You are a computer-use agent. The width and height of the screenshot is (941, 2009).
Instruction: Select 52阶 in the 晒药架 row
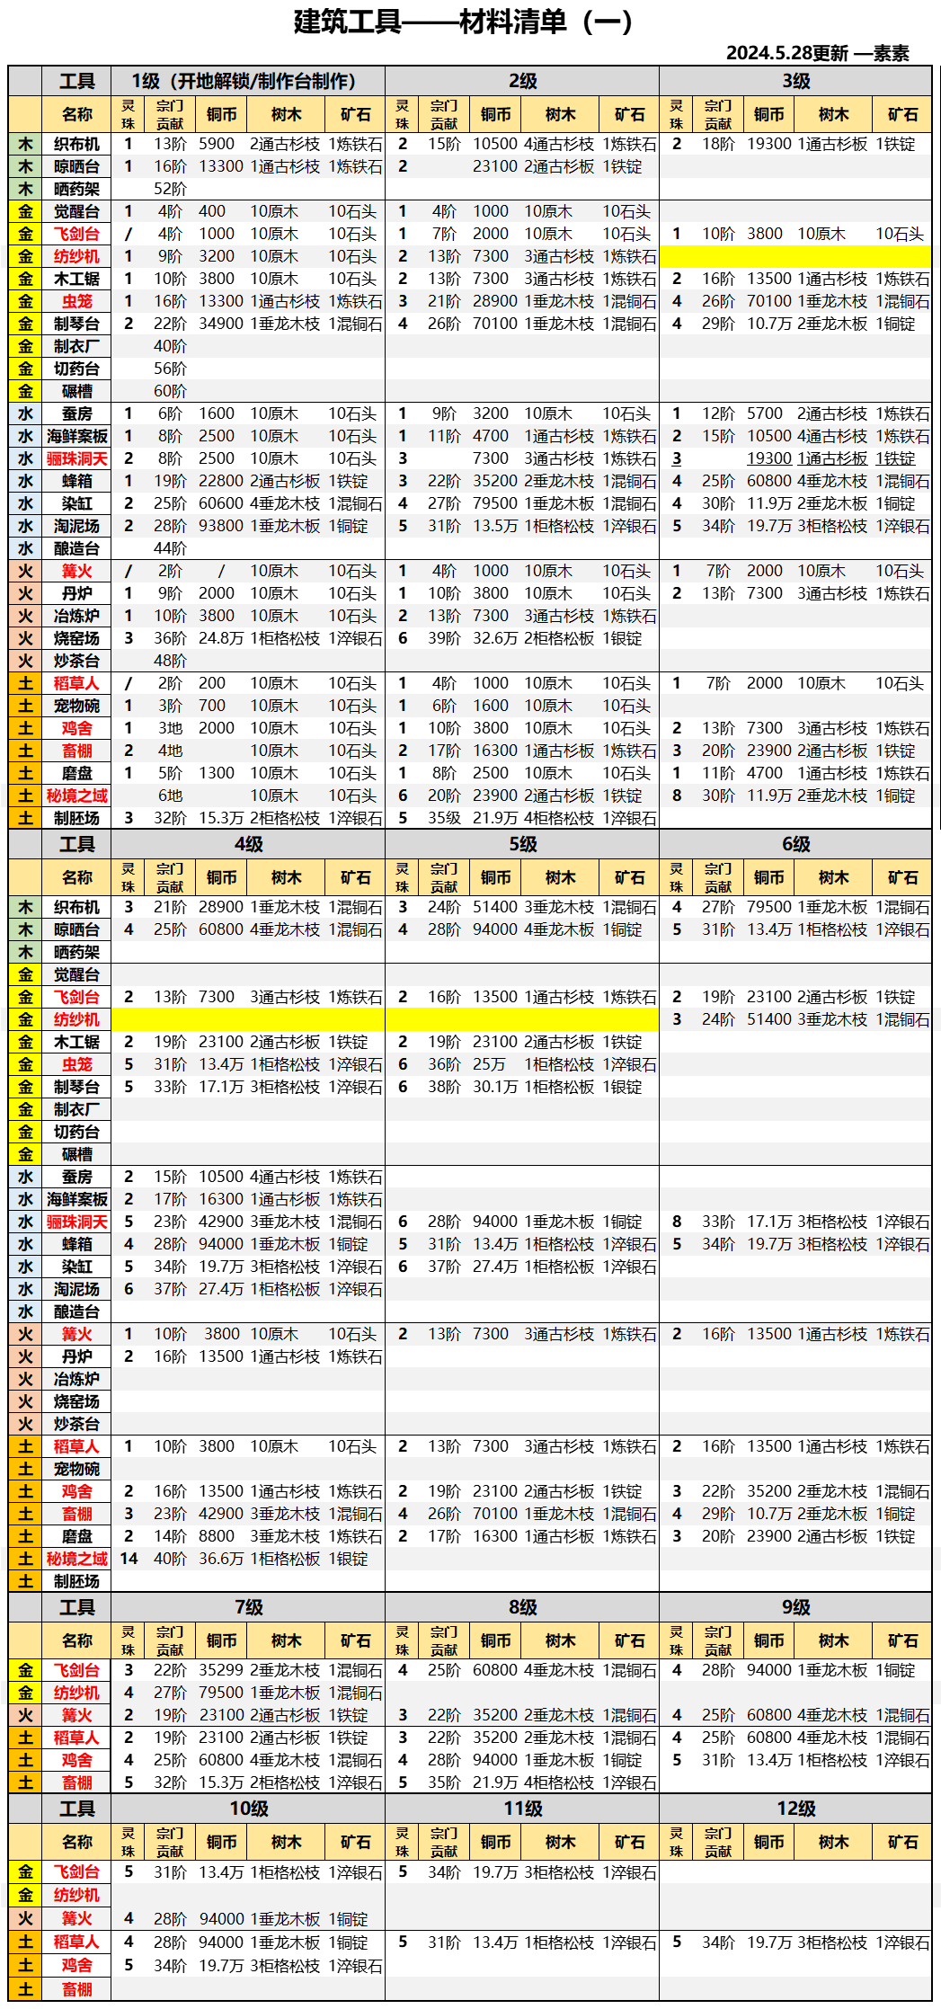170,189
